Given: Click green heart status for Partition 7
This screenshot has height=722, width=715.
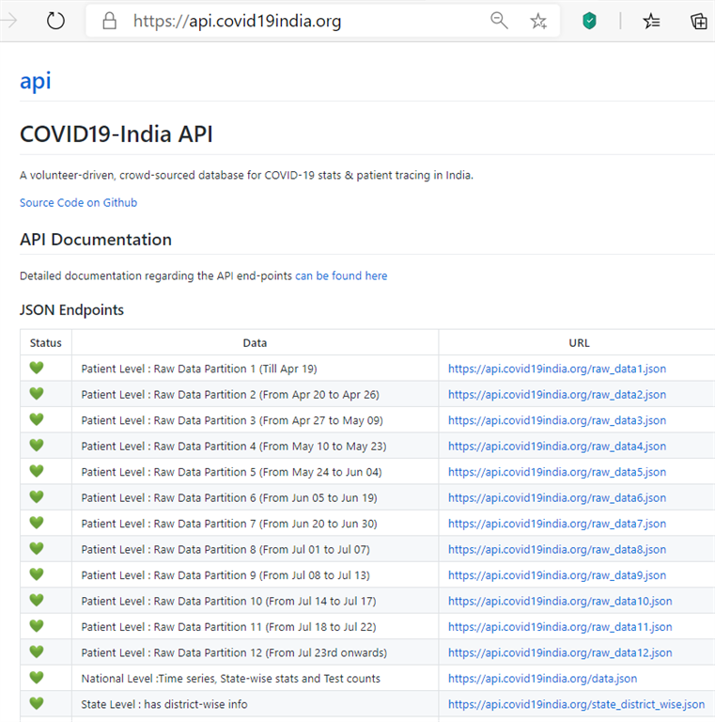Looking at the screenshot, I should 37,523.
